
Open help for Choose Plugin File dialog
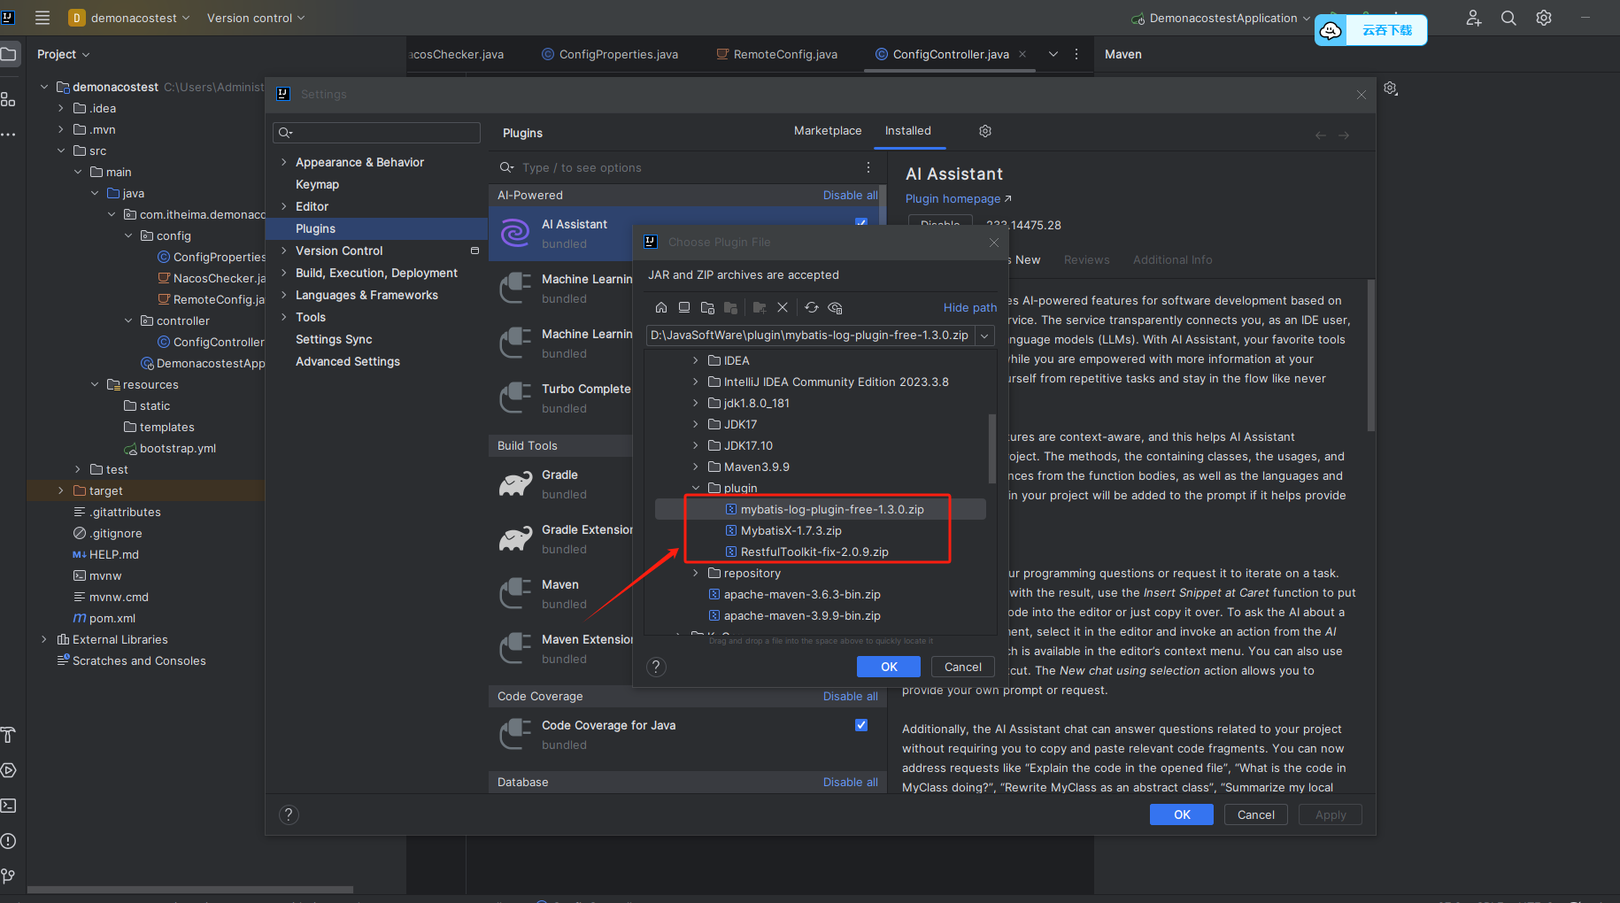click(656, 667)
